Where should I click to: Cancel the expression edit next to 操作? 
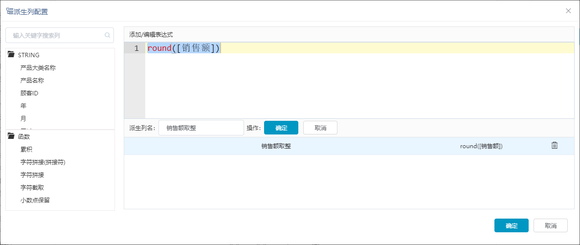pyautogui.click(x=320, y=128)
